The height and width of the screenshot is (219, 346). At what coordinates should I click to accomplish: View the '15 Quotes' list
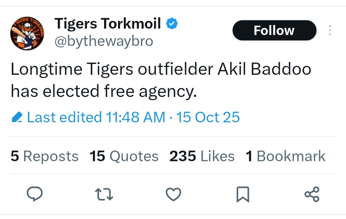pyautogui.click(x=124, y=156)
